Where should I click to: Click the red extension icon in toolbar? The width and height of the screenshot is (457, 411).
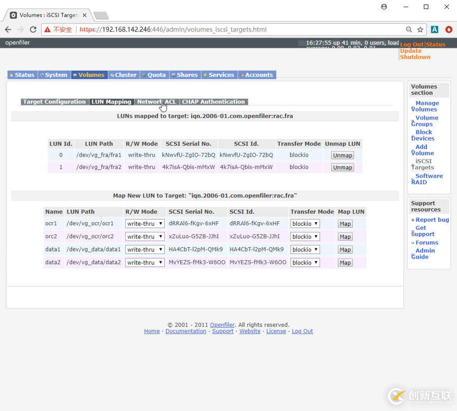coord(449,30)
